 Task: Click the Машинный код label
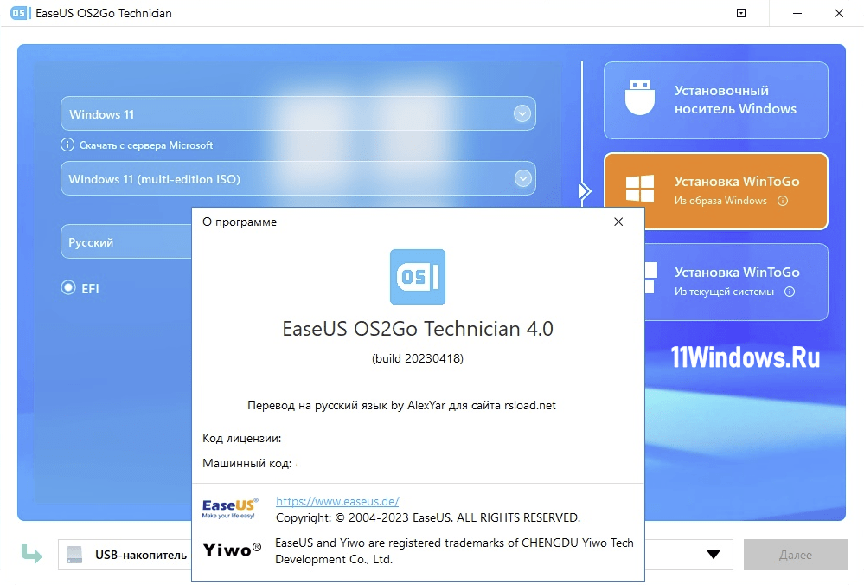[x=246, y=463]
